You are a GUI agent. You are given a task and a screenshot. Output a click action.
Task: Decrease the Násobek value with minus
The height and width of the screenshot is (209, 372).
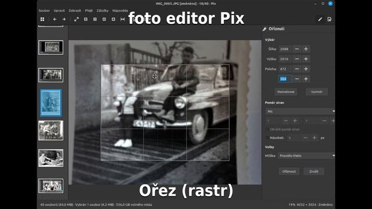click(305, 138)
